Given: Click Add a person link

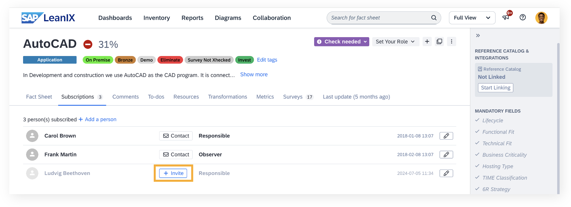Looking at the screenshot, I should (x=97, y=119).
